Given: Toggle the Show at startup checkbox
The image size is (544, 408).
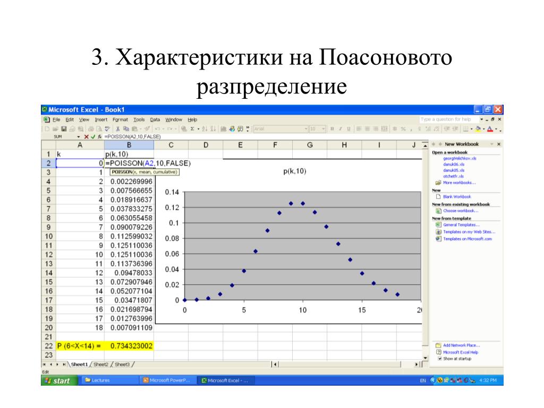Looking at the screenshot, I should [439, 359].
